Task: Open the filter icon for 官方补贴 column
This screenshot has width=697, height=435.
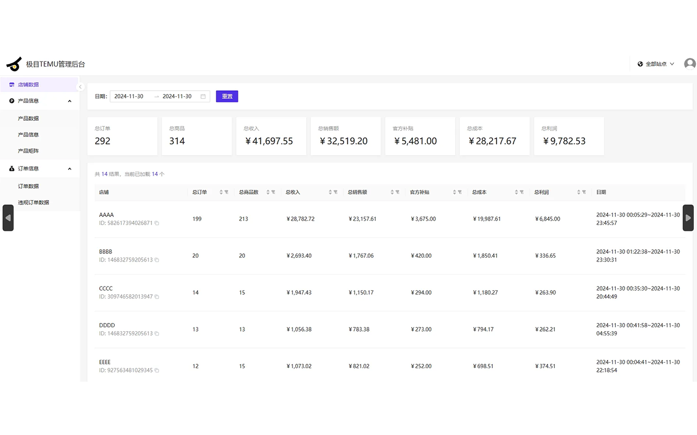Action: click(x=460, y=192)
